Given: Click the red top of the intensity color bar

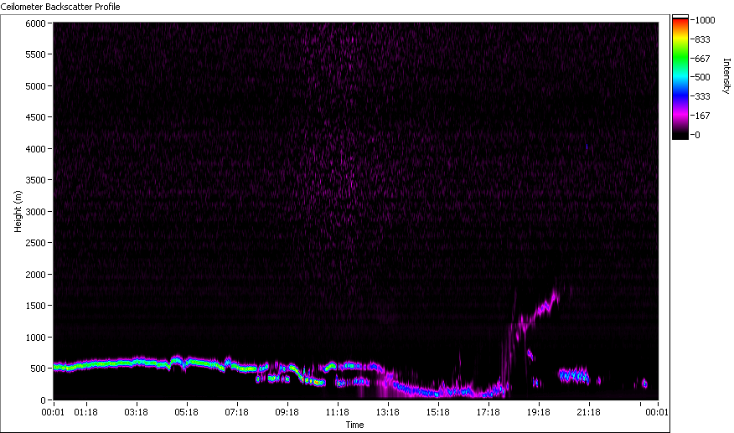Looking at the screenshot, I should 680,23.
